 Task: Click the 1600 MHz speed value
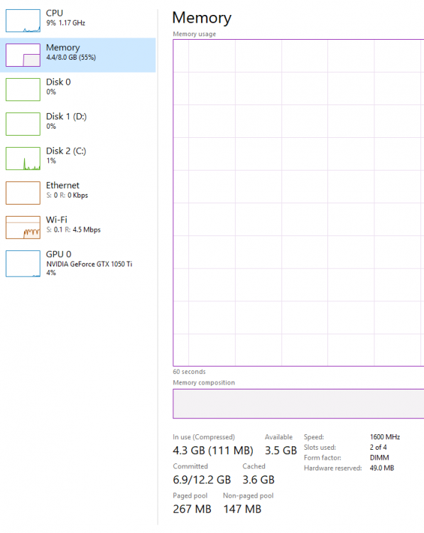click(x=385, y=437)
